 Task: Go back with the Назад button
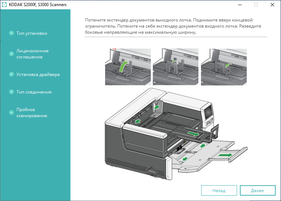(219, 190)
